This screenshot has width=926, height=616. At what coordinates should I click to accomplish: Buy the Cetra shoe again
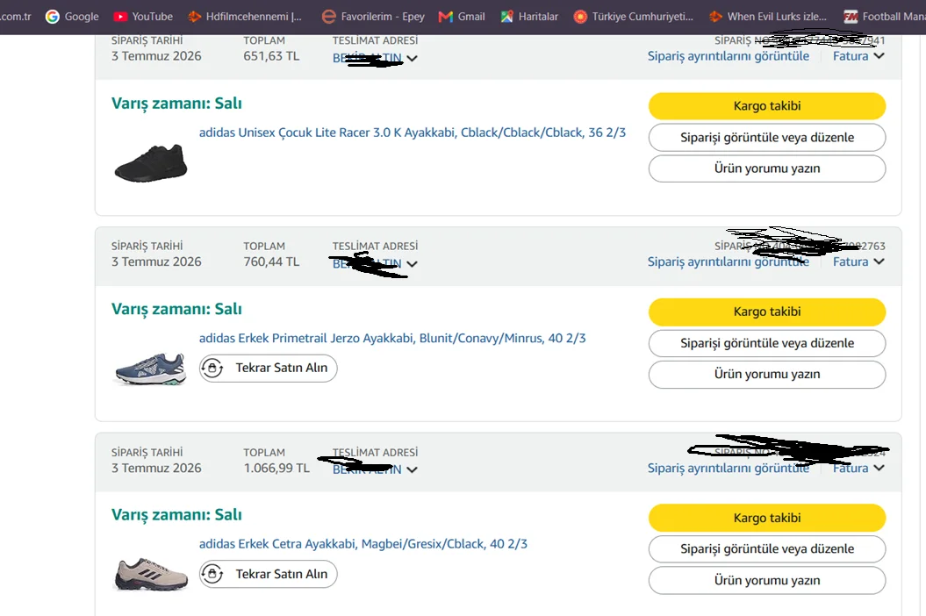(268, 574)
